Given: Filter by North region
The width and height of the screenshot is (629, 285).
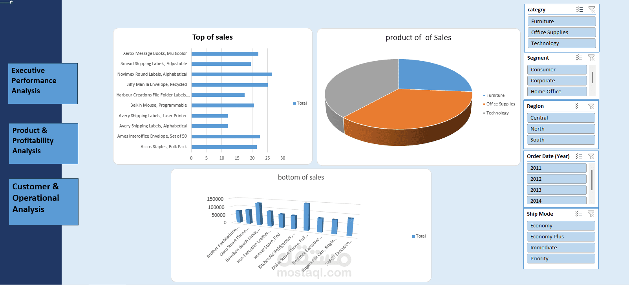Looking at the screenshot, I should 561,129.
